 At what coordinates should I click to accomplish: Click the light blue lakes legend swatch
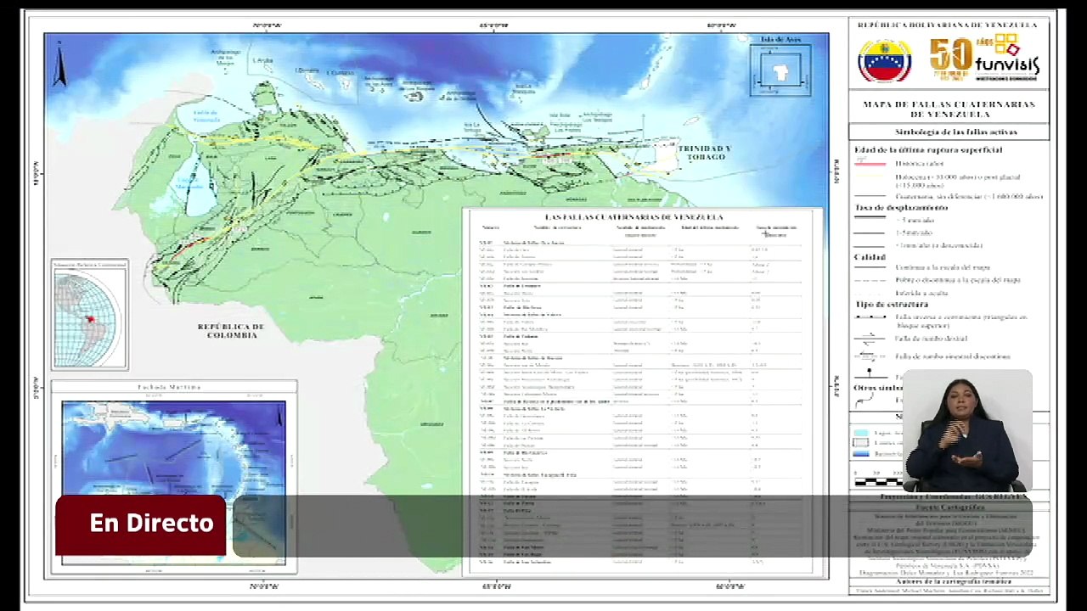860,433
